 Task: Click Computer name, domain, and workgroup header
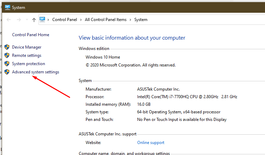tap(124, 153)
